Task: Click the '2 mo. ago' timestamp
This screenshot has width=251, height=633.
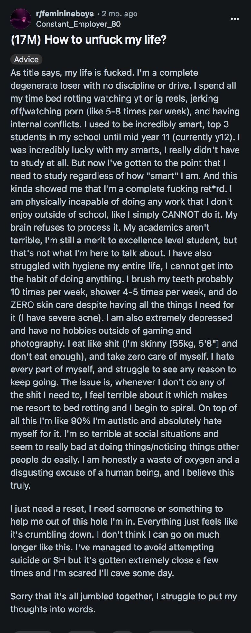Action: point(119,14)
